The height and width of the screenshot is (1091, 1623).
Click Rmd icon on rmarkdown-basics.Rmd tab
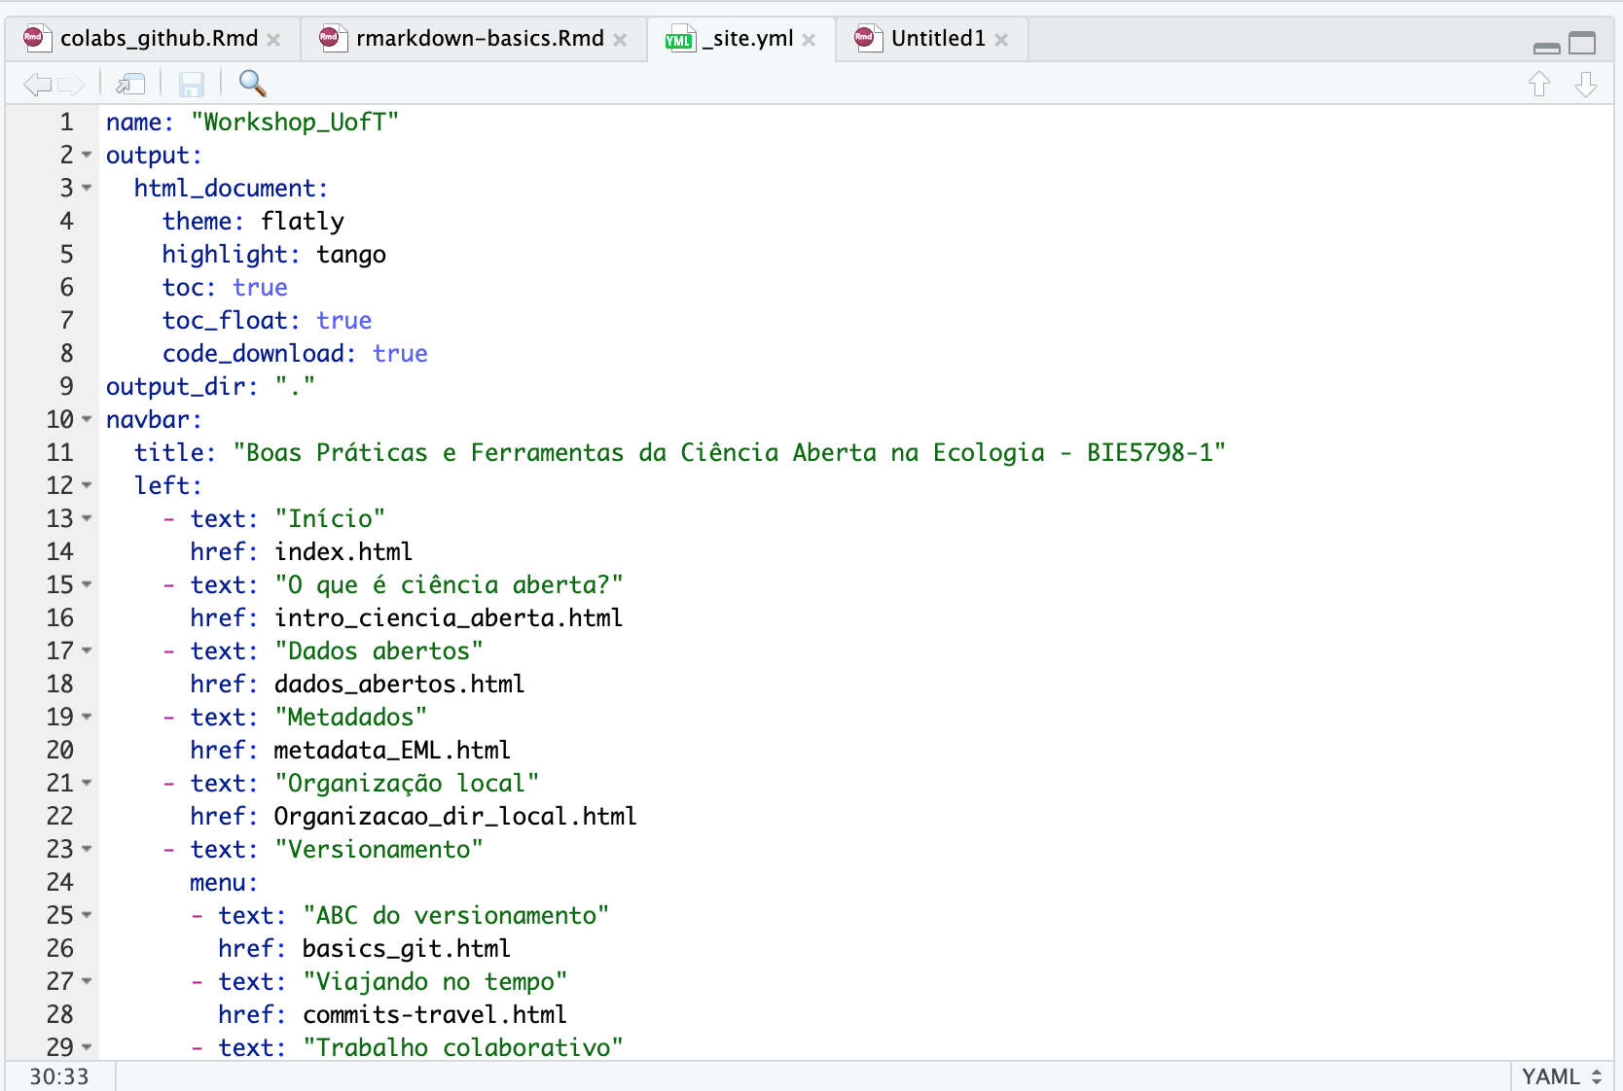(x=333, y=38)
